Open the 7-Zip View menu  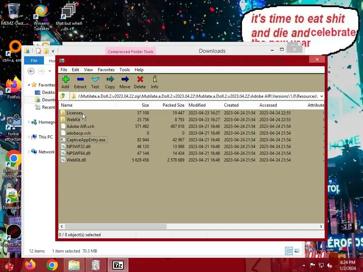pyautogui.click(x=88, y=70)
